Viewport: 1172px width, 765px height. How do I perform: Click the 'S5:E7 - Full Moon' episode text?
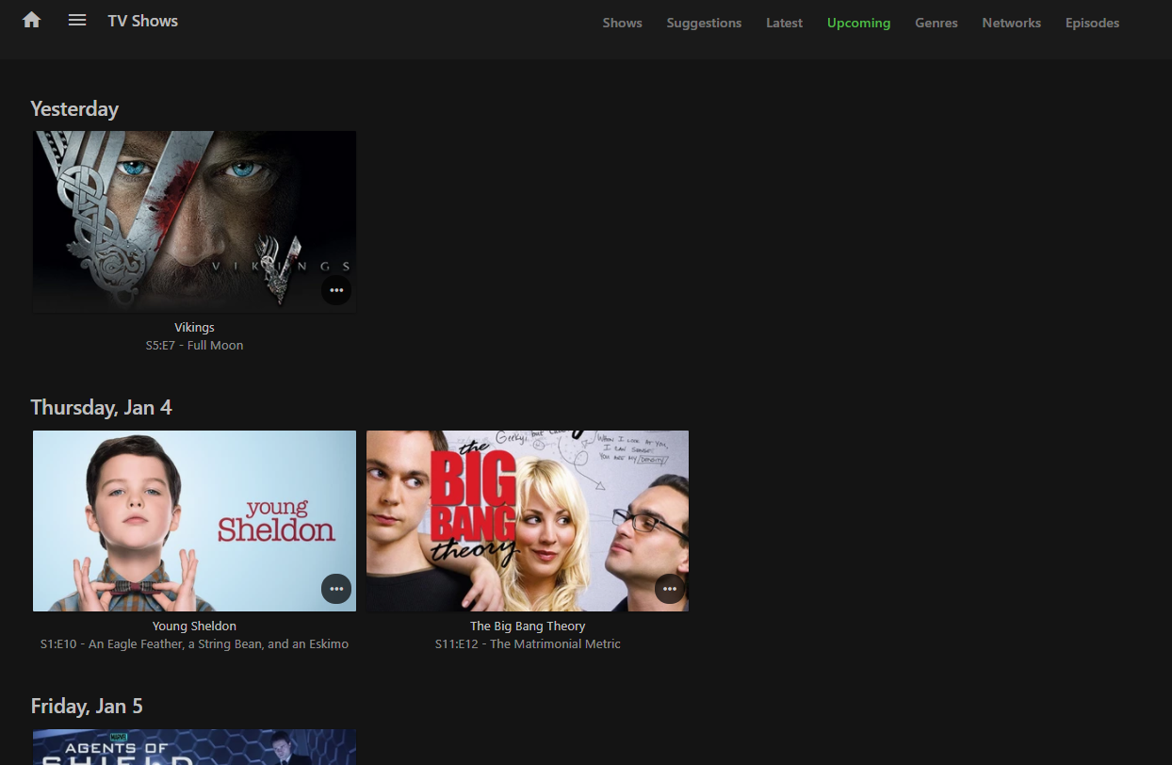click(x=194, y=345)
